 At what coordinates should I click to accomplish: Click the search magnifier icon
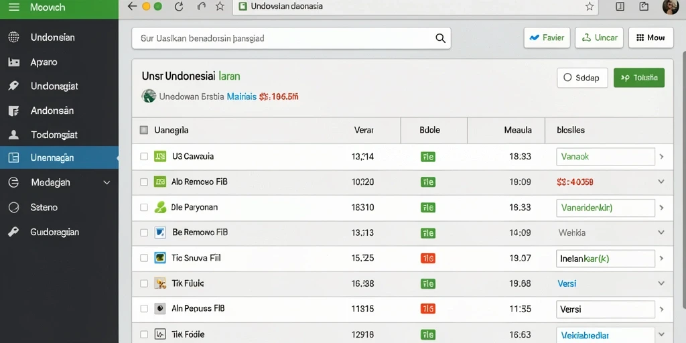pos(441,38)
